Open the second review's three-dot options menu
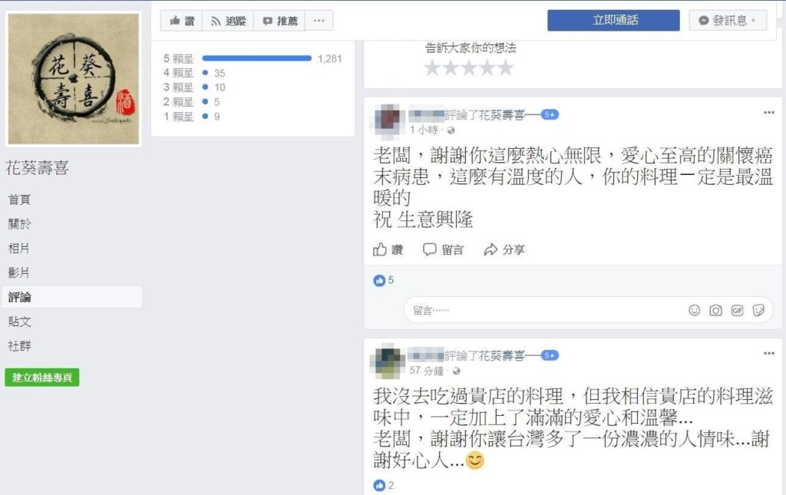This screenshot has width=786, height=495. tap(769, 353)
